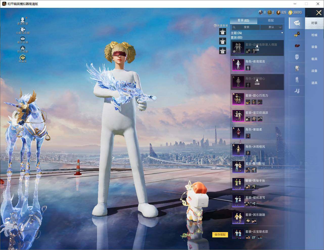This screenshot has width=324, height=250.
Task: Open the 枪械 firearms side tab
Action: tap(314, 35)
